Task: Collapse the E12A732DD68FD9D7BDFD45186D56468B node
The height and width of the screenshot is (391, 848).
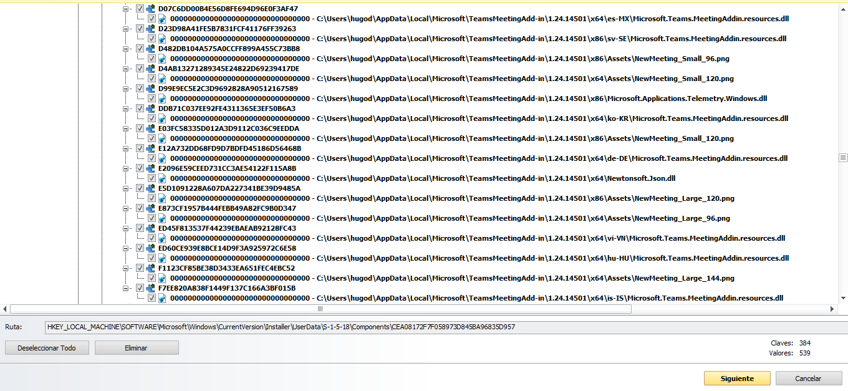Action: pos(127,148)
